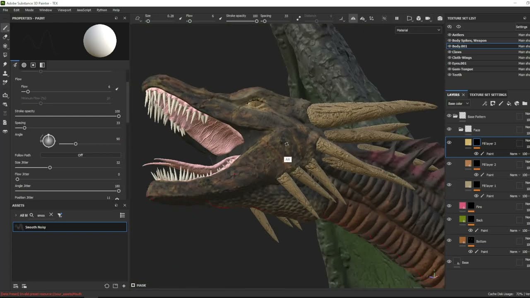Select the Body.001 texture set
This screenshot has height=298, width=530.
tap(488, 46)
